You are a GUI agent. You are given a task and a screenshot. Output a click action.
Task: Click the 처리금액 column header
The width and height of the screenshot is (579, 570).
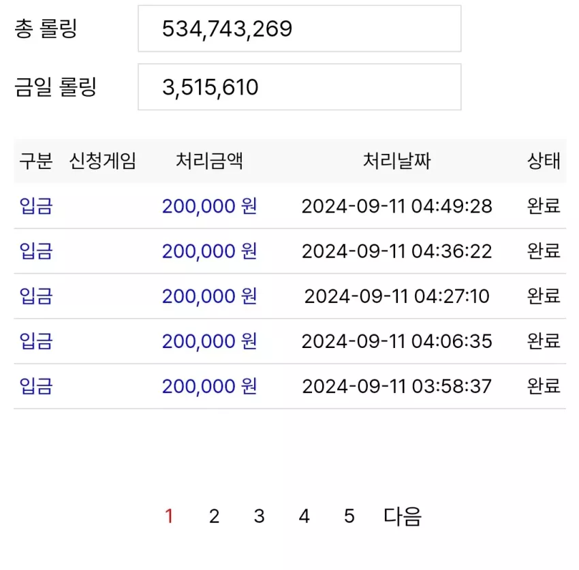(x=209, y=161)
